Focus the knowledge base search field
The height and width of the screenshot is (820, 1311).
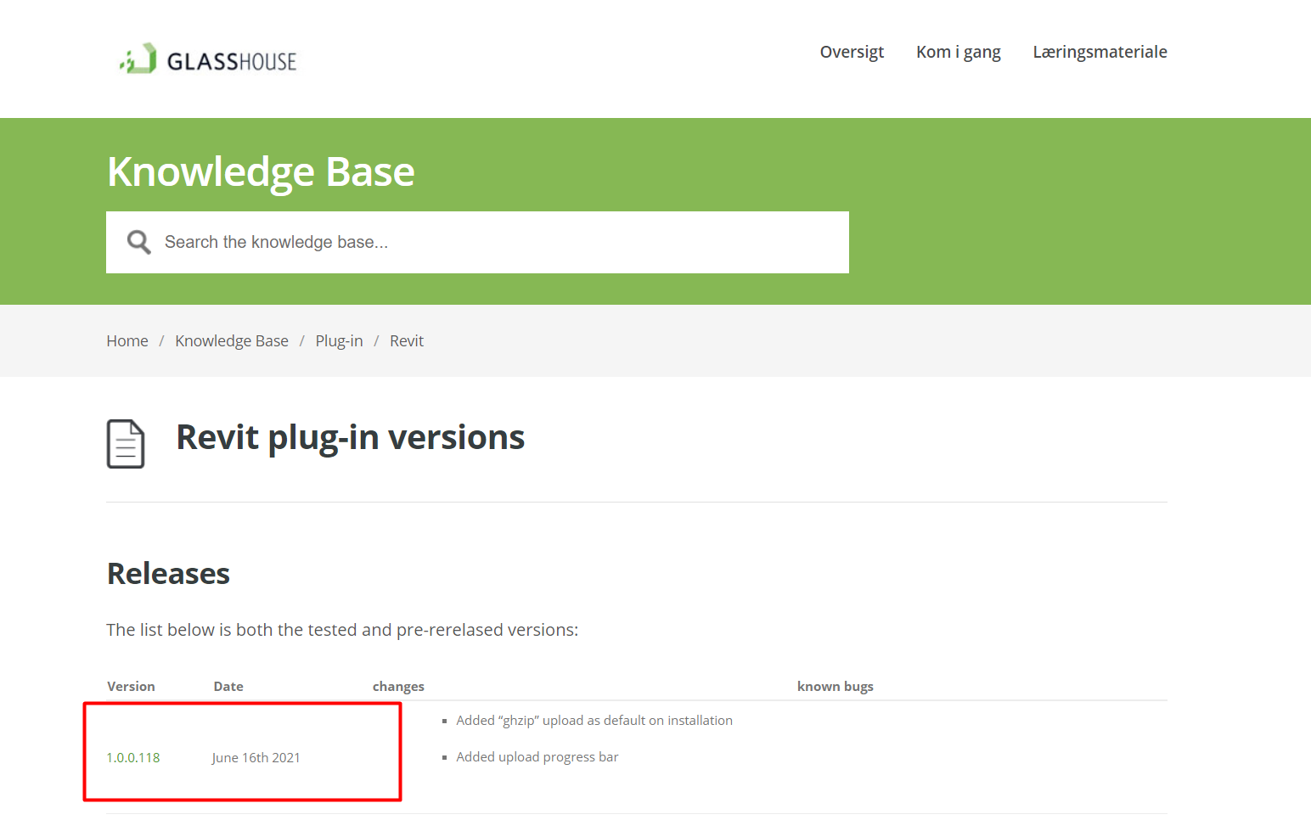501,242
